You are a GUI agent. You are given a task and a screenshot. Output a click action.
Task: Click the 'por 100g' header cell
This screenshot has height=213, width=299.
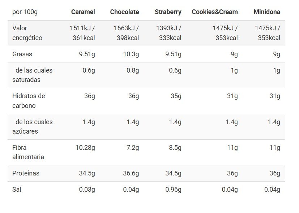[25, 12]
